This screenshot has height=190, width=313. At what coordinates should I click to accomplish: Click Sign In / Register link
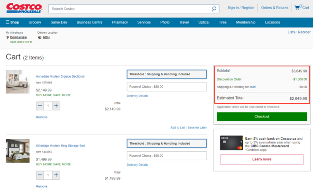pyautogui.click(x=241, y=8)
